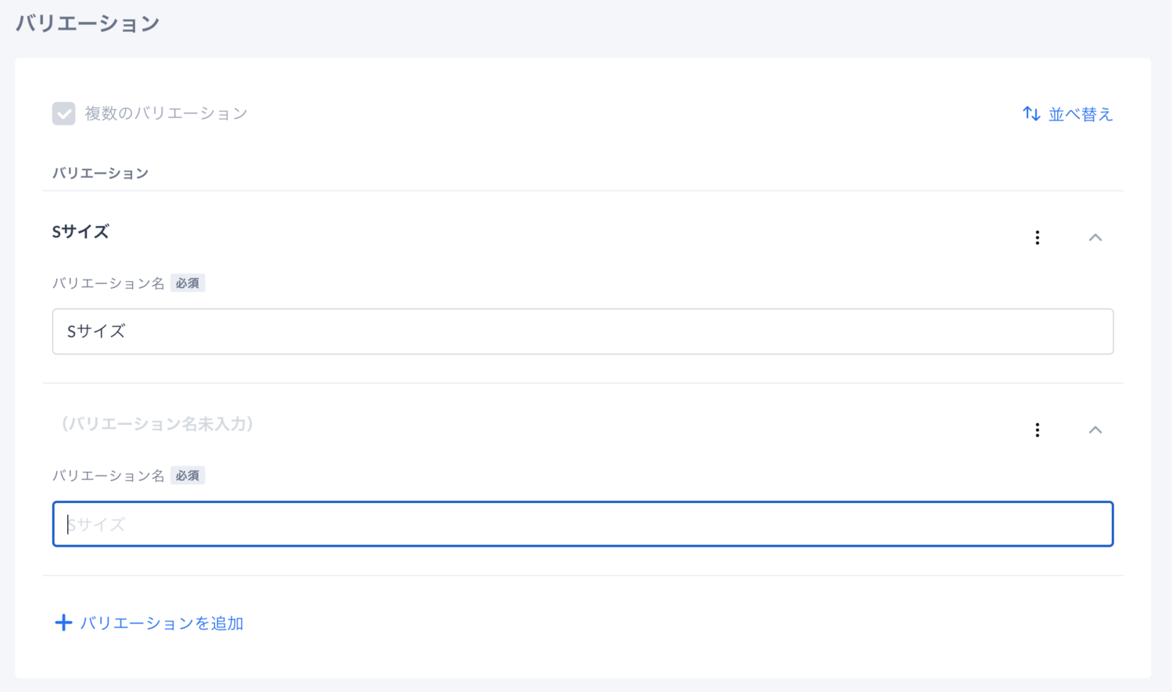This screenshot has height=692, width=1172.
Task: Open the 並べ替え reorder link
Action: pos(1067,114)
